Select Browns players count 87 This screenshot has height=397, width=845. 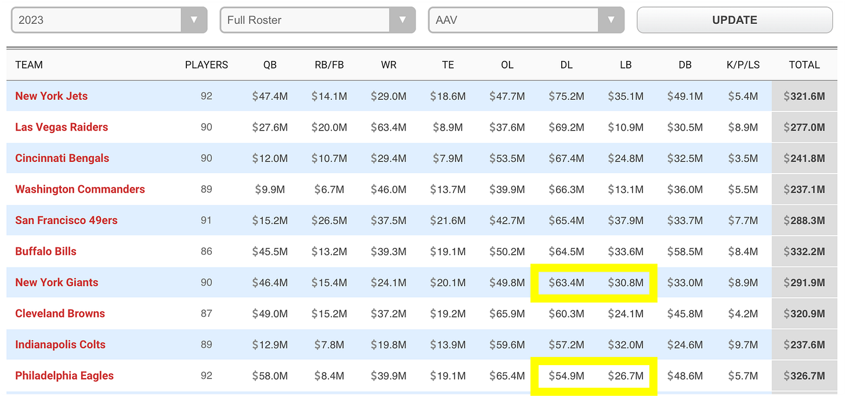coord(207,313)
